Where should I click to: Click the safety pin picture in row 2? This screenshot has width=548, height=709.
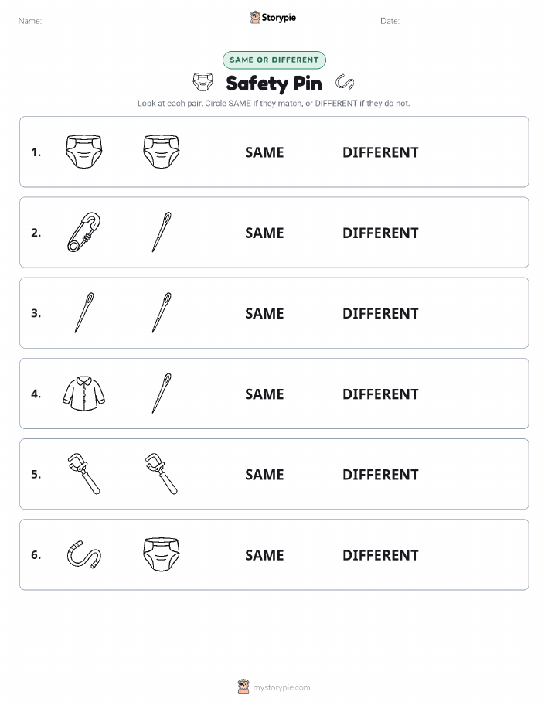tap(84, 232)
